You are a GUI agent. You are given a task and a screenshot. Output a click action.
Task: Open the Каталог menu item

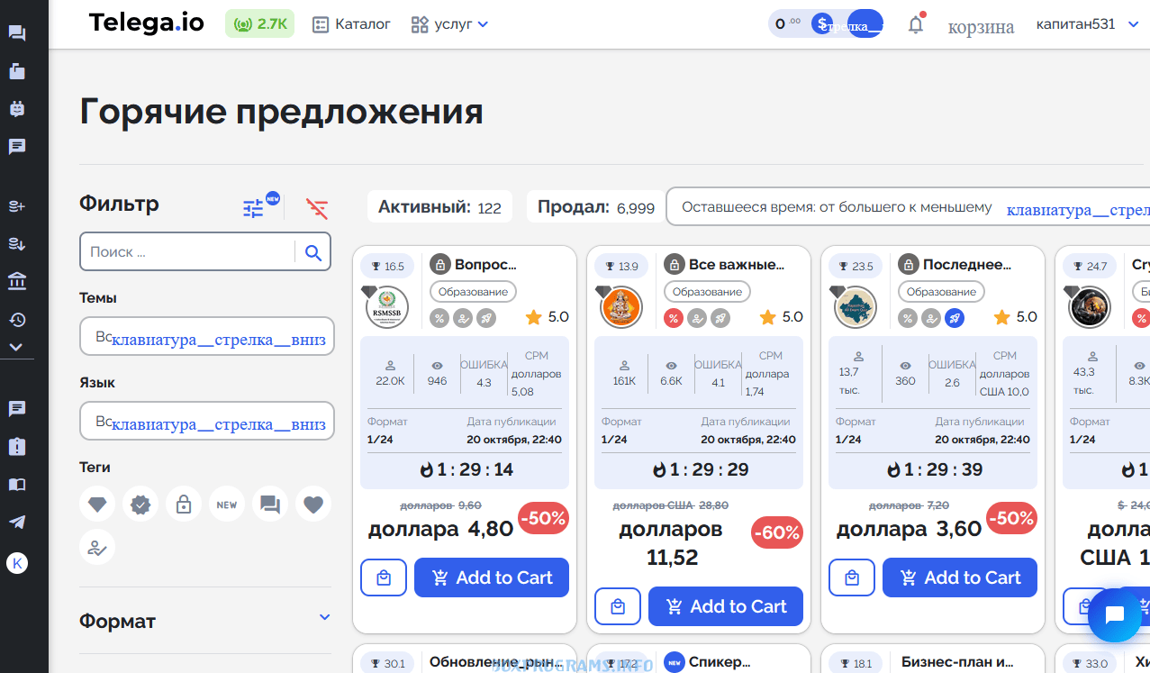[x=351, y=24]
